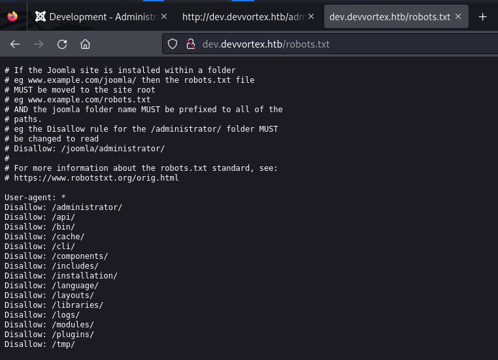Click the 'Disallow: /libraries/' line

[54, 305]
